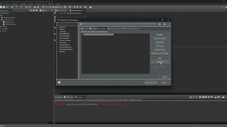Switch to Order and Export tab
Screen dimensions: 227x127
pos(114,29)
